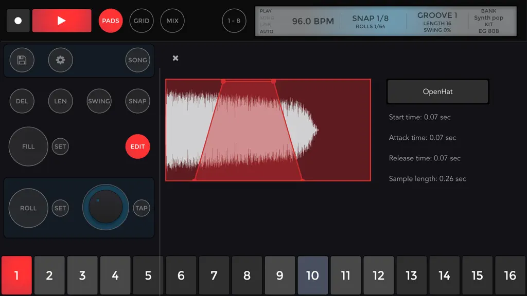Open the SNAP setting button
Image resolution: width=527 pixels, height=296 pixels.
pyautogui.click(x=137, y=101)
